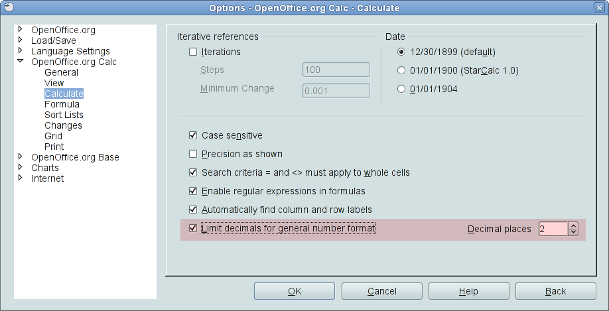The height and width of the screenshot is (311, 609).
Task: Expand the Load/Save tree node
Action: coord(21,40)
